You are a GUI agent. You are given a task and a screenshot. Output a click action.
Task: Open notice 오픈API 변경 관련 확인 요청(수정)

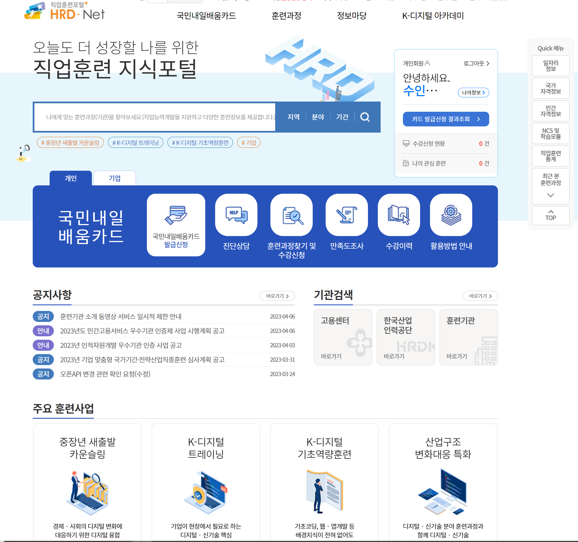point(105,374)
